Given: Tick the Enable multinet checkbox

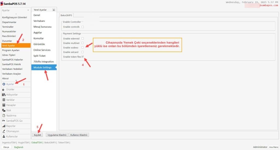Looking at the screenshot, I should tap(83, 43).
